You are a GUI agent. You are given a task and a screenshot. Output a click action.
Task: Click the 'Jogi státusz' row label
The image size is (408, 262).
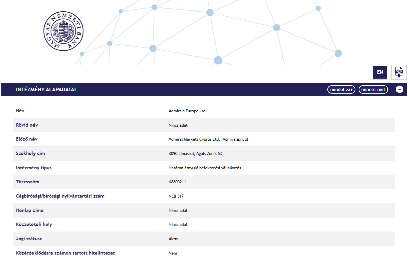29,239
